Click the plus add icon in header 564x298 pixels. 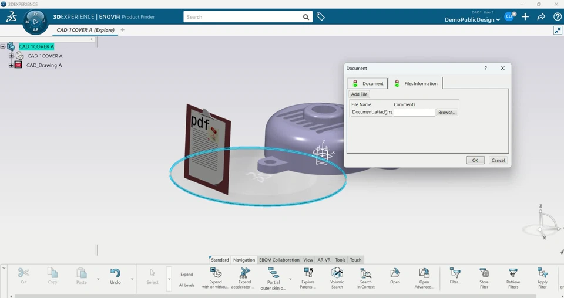pos(525,16)
